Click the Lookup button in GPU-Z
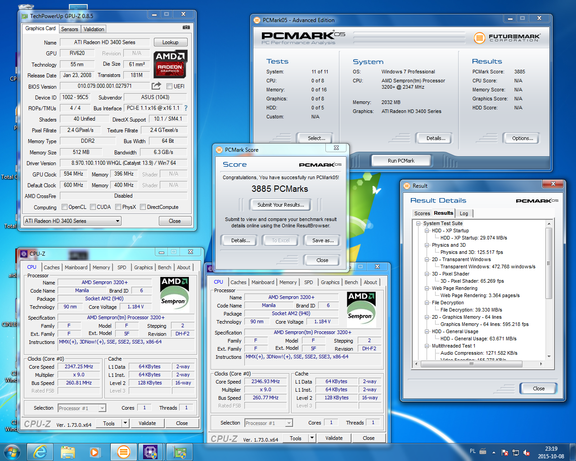The image size is (576, 461). tap(171, 42)
